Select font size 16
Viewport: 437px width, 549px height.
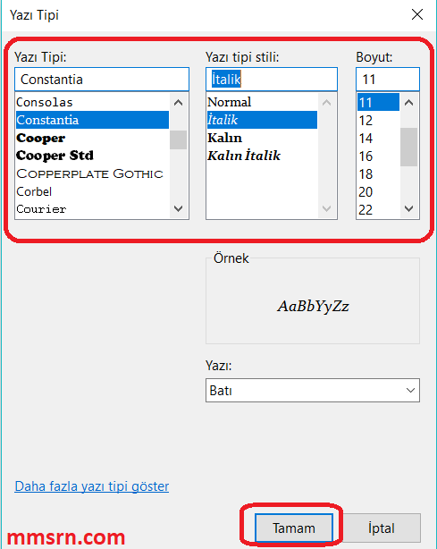pos(378,156)
